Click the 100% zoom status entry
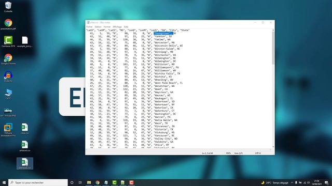 point(228,153)
